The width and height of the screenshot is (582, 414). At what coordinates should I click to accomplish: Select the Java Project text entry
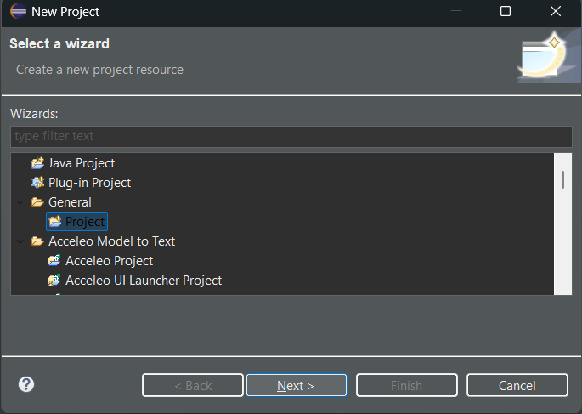point(82,163)
